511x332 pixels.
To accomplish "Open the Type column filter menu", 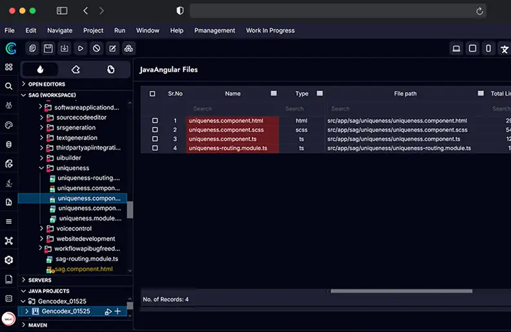I will tap(320, 93).
